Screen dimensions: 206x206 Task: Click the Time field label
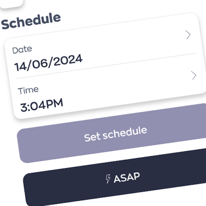click(x=28, y=91)
